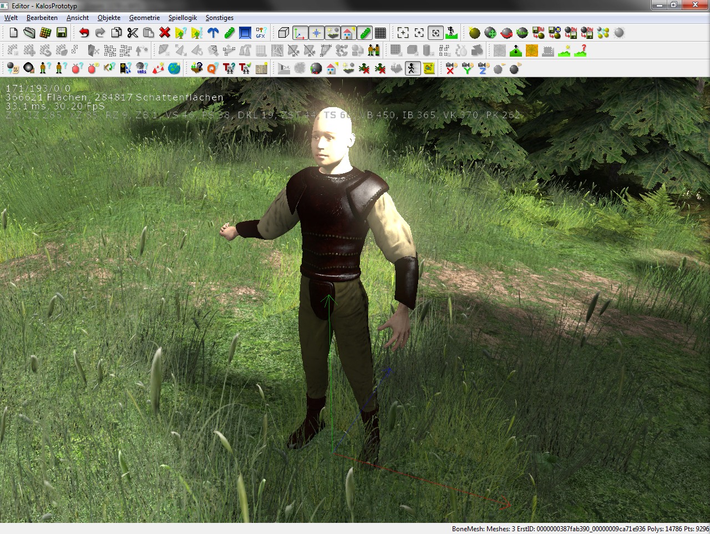This screenshot has width=710, height=534.
Task: Click the scissors cut icon
Action: pyautogui.click(x=132, y=33)
